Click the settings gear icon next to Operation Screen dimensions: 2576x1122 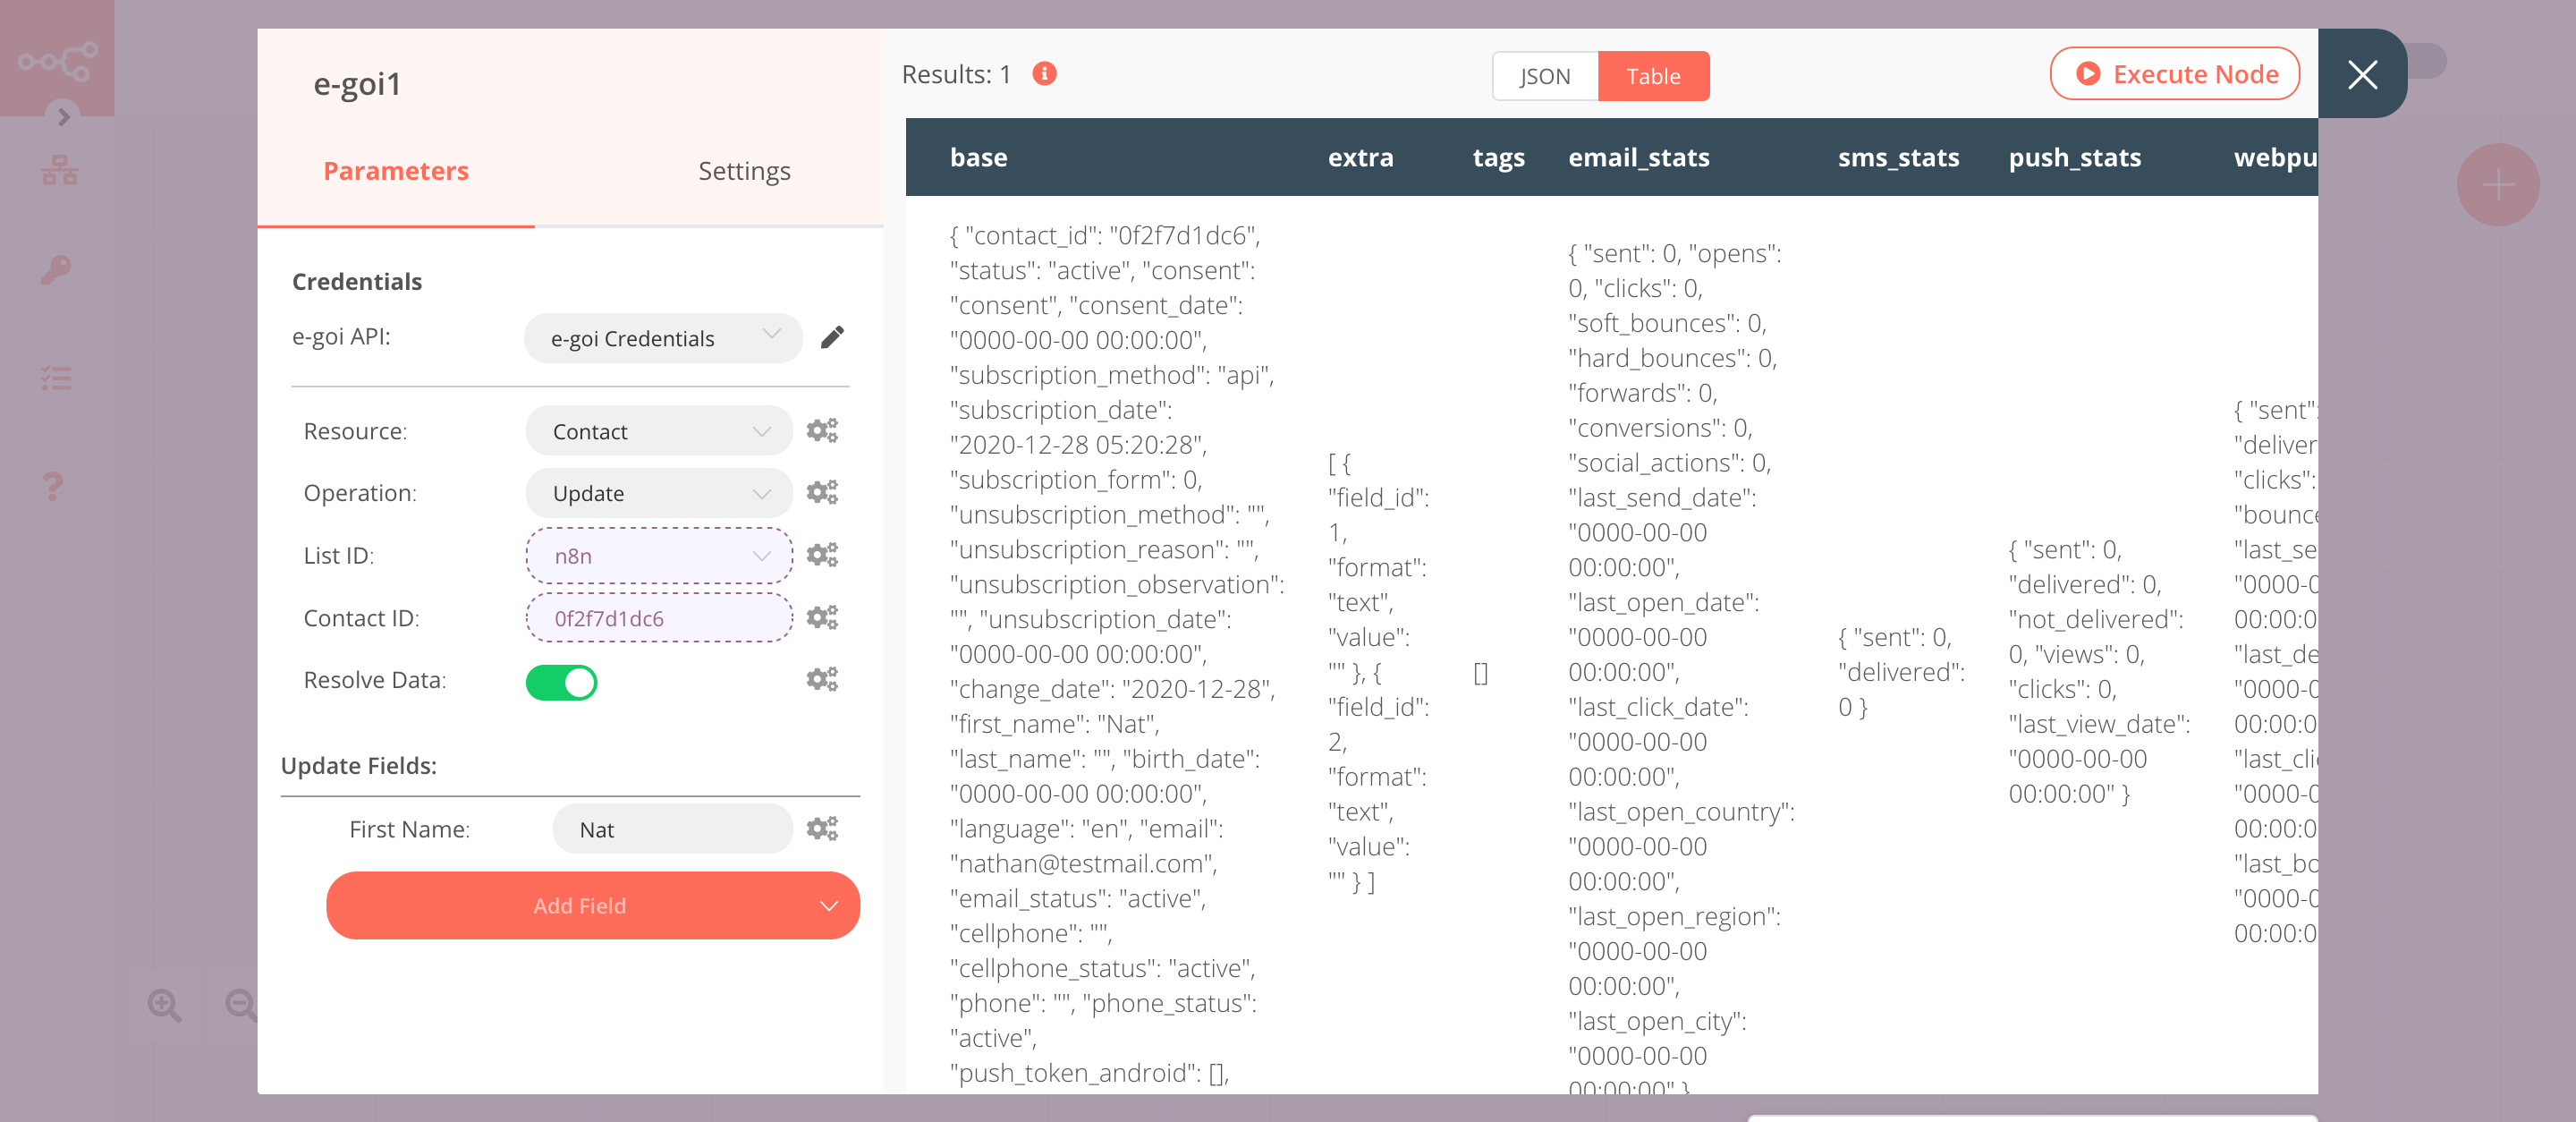tap(823, 493)
